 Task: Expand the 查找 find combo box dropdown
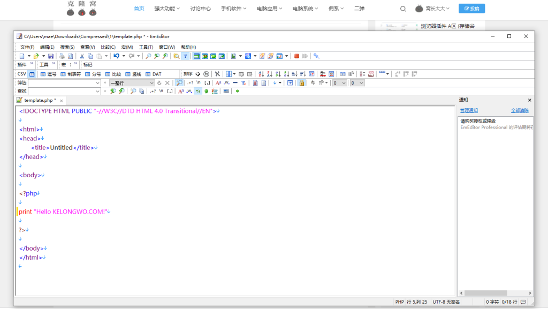click(97, 91)
